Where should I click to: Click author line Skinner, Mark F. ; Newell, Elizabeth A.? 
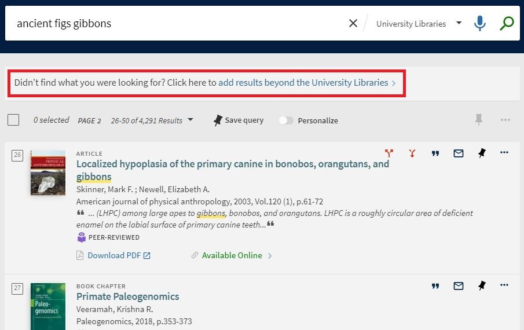[x=142, y=189]
